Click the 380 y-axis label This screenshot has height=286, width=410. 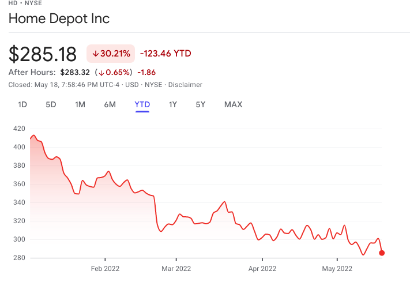coord(19,165)
